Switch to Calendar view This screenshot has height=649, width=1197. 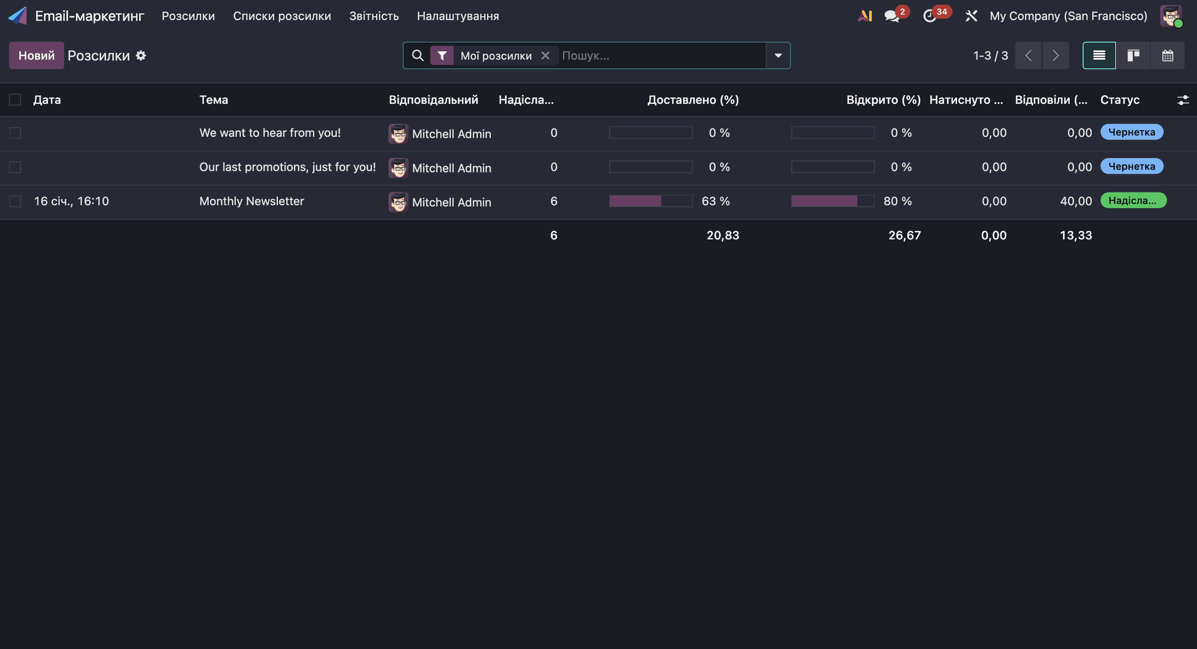coord(1167,55)
